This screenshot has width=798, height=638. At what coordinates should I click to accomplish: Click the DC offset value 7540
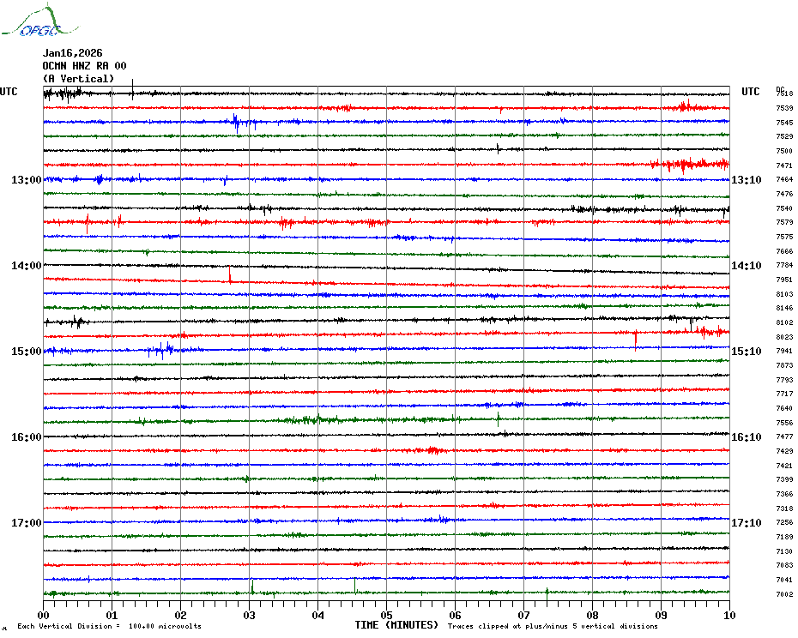[x=784, y=208]
